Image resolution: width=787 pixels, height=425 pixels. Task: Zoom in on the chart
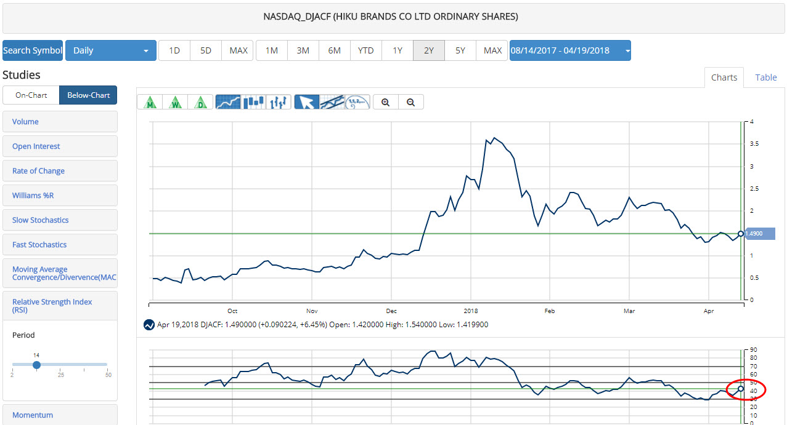click(x=385, y=103)
